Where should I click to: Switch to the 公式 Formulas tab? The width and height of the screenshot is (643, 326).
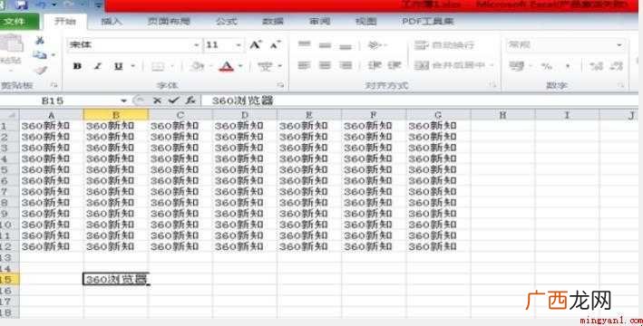[227, 22]
